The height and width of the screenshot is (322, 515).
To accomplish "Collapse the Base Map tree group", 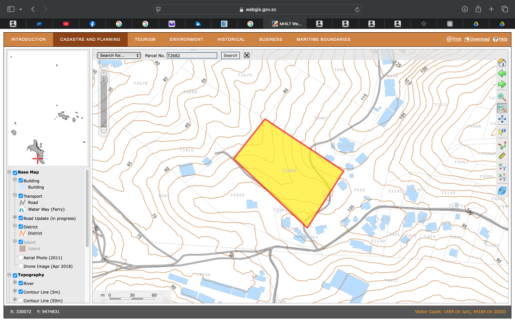I will tap(10, 173).
